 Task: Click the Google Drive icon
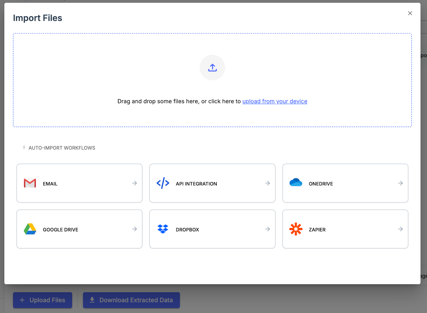pyautogui.click(x=30, y=229)
